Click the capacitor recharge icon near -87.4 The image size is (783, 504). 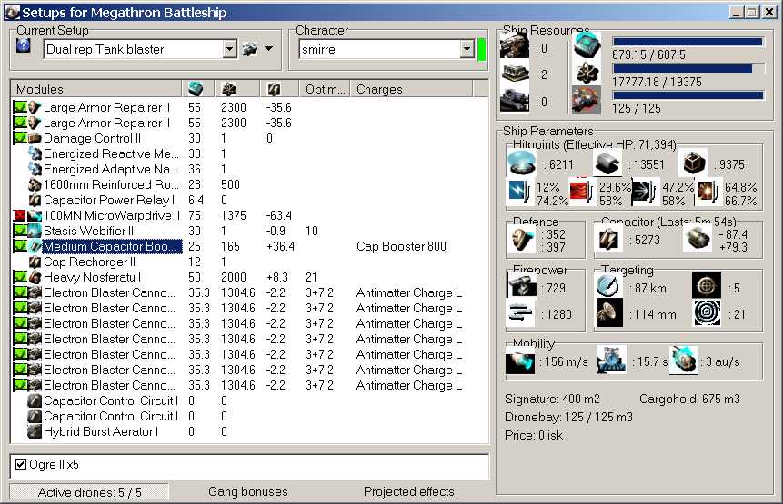pos(697,239)
